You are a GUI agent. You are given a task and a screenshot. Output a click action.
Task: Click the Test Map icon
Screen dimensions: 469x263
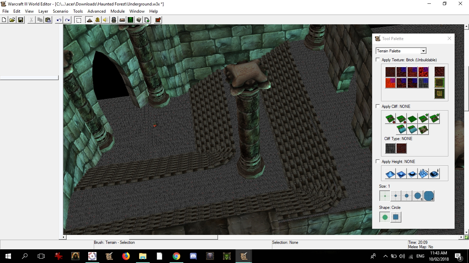pos(158,20)
